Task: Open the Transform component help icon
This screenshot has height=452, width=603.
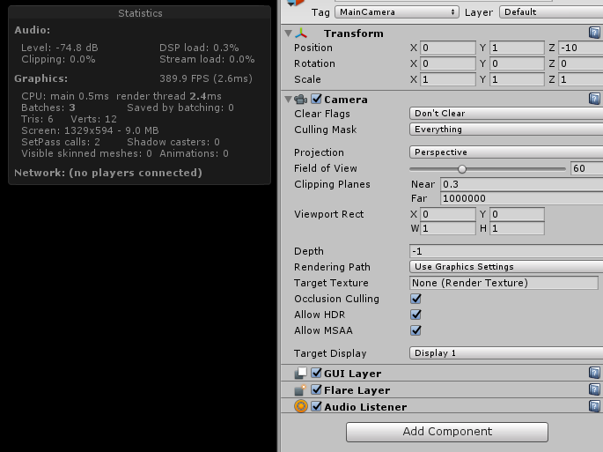Action: (x=594, y=33)
